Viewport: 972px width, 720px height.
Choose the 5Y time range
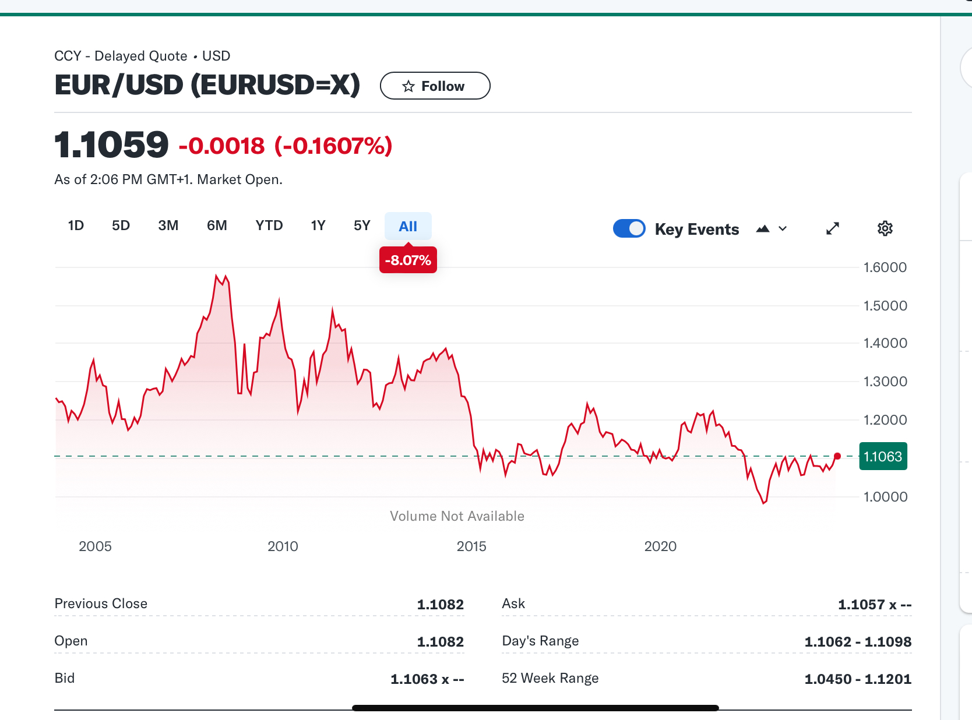362,226
